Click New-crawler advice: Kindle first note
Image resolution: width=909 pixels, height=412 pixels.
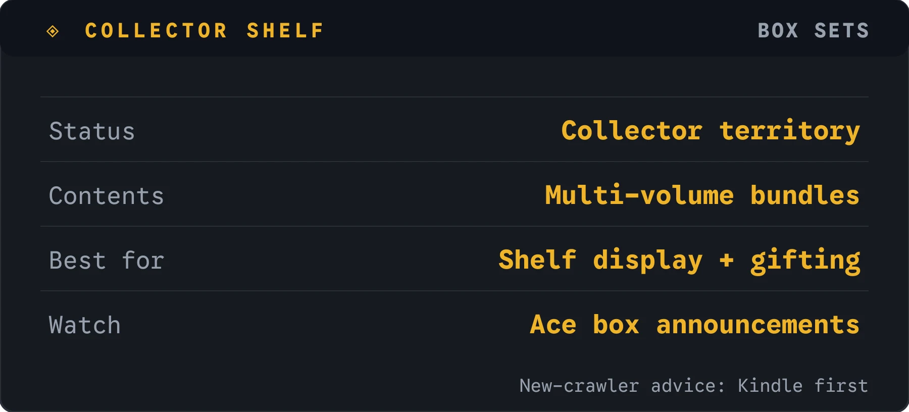click(x=694, y=386)
